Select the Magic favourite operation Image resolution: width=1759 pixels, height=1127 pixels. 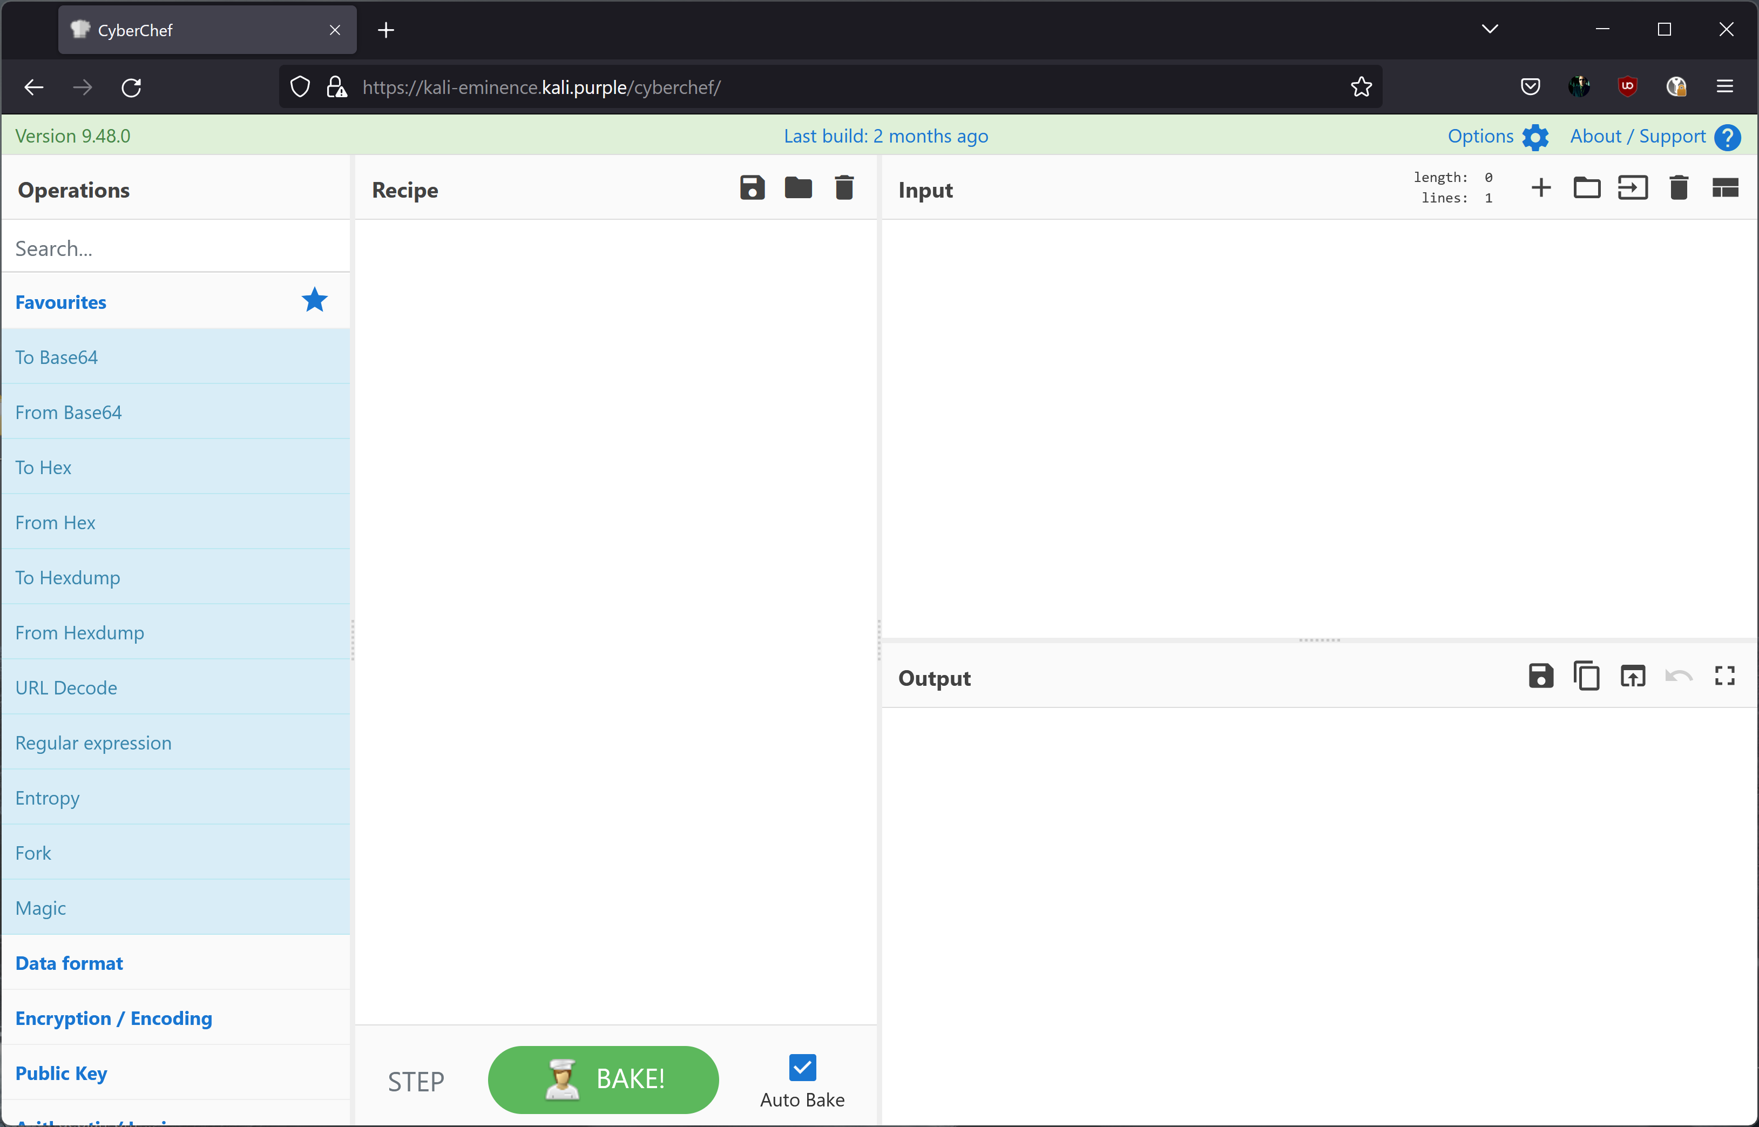41,907
